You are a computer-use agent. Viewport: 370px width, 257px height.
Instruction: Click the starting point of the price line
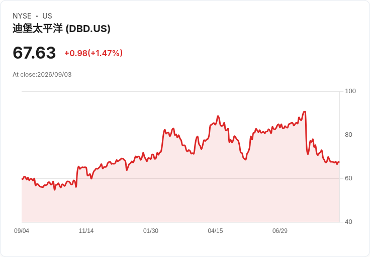click(x=22, y=179)
